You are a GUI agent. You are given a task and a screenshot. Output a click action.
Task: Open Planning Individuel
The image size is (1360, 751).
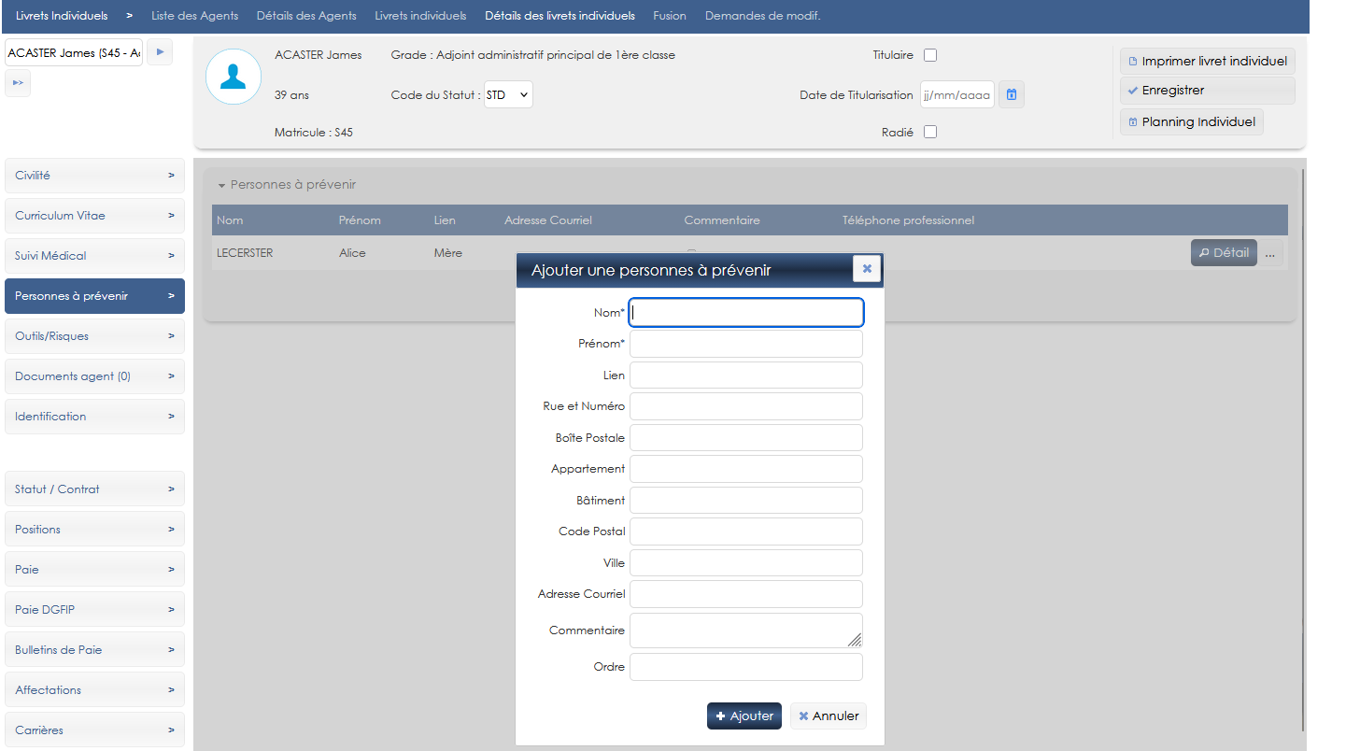1191,121
